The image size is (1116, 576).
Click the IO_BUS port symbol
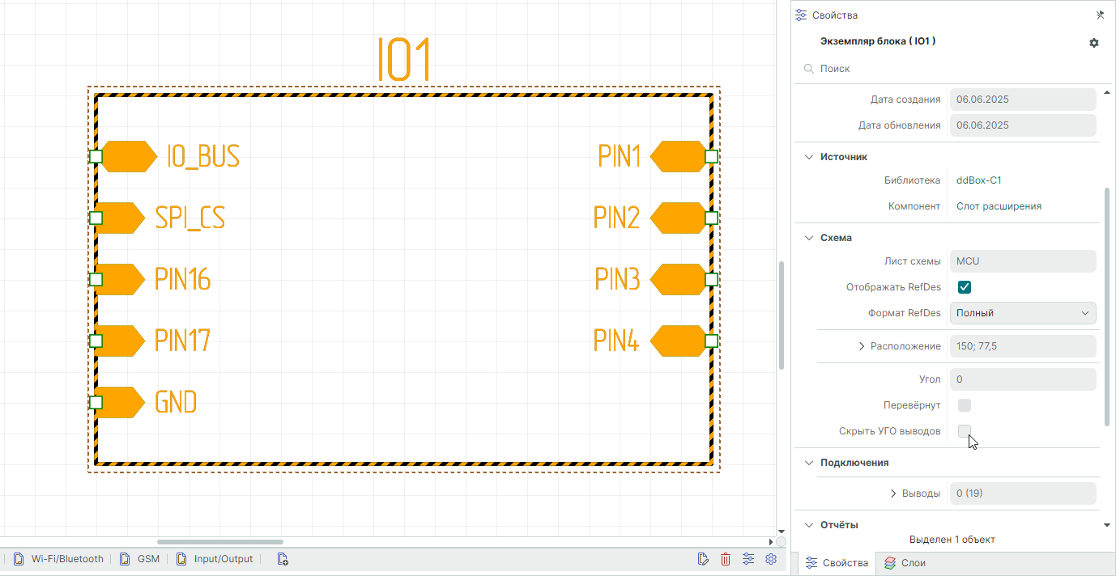pos(128,156)
